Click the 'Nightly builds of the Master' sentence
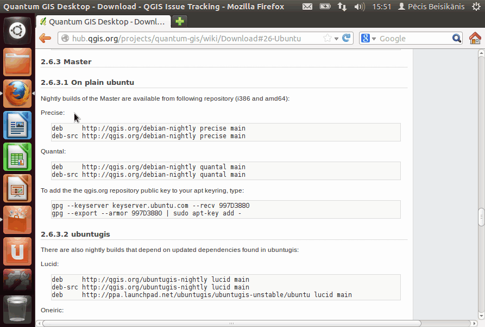Image resolution: width=485 pixels, height=327 pixels. coord(165,99)
